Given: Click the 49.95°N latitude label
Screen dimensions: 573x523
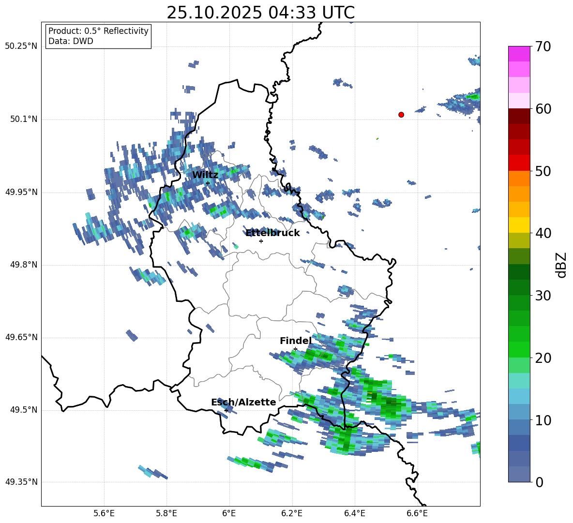Looking at the screenshot, I should [x=21, y=192].
